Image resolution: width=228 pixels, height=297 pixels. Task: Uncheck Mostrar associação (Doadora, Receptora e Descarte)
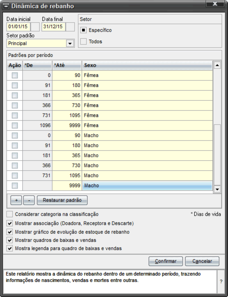point(10,223)
